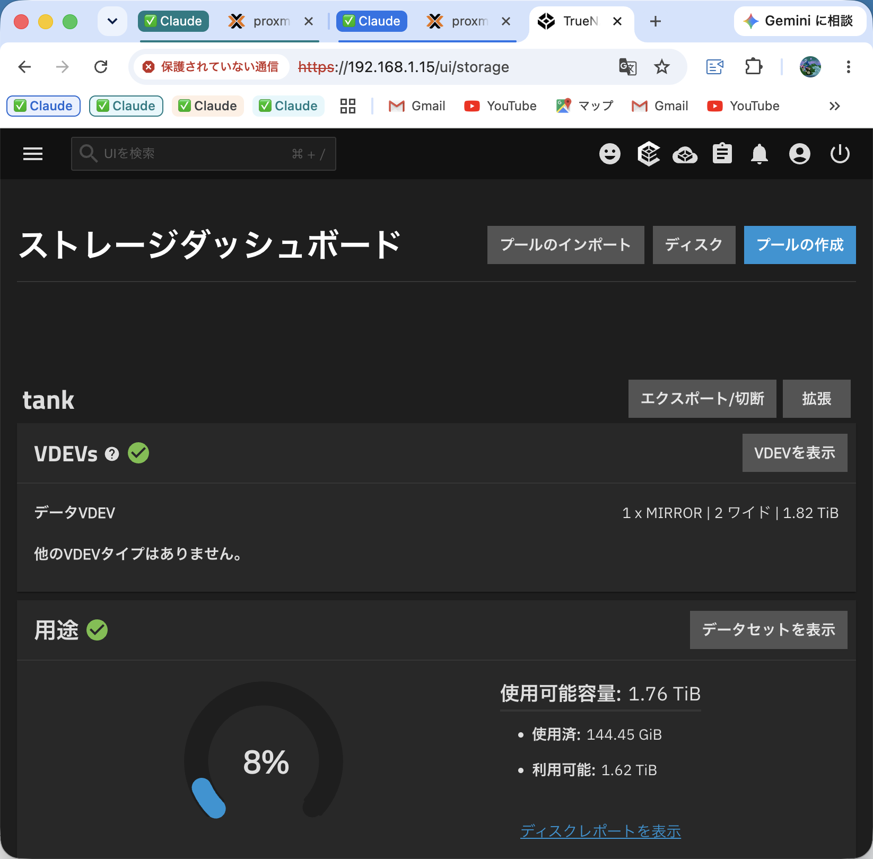Open the first YouTube bookmark
873x859 pixels.
pyautogui.click(x=500, y=106)
